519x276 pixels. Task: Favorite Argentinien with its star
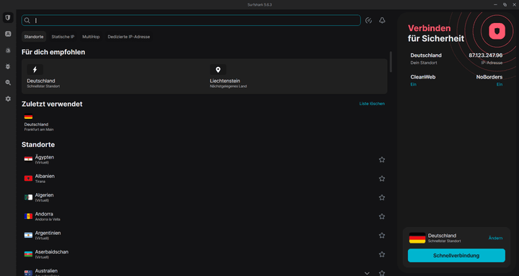click(x=381, y=236)
